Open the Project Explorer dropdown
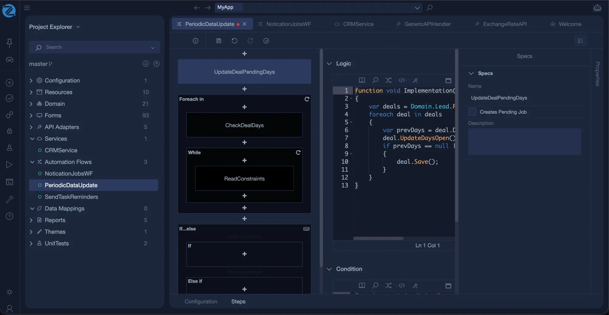Viewport: 609px width, 315px height. click(78, 27)
